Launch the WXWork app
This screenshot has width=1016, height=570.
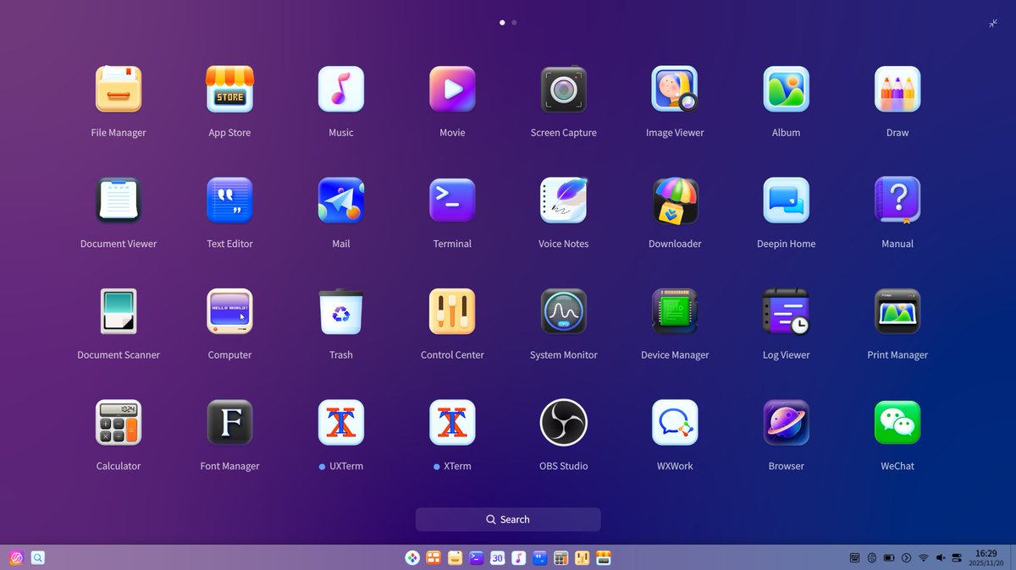tap(675, 422)
